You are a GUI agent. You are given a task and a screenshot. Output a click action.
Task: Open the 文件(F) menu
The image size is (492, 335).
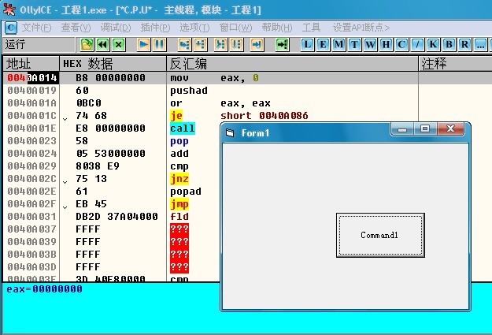(36, 28)
